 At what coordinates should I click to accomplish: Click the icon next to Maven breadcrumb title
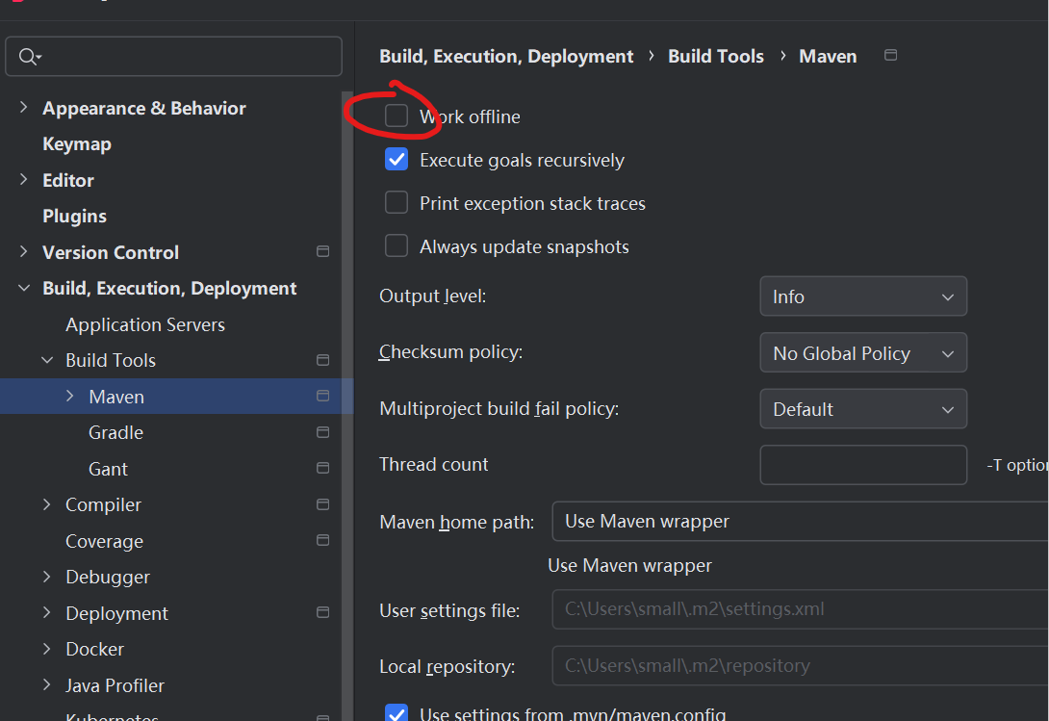point(890,56)
